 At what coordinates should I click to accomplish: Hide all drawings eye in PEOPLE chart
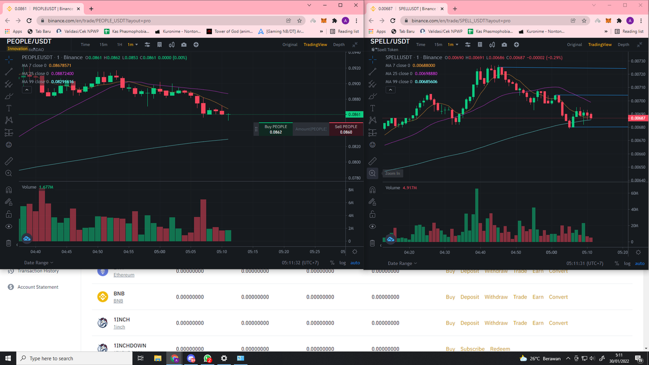[x=9, y=227]
